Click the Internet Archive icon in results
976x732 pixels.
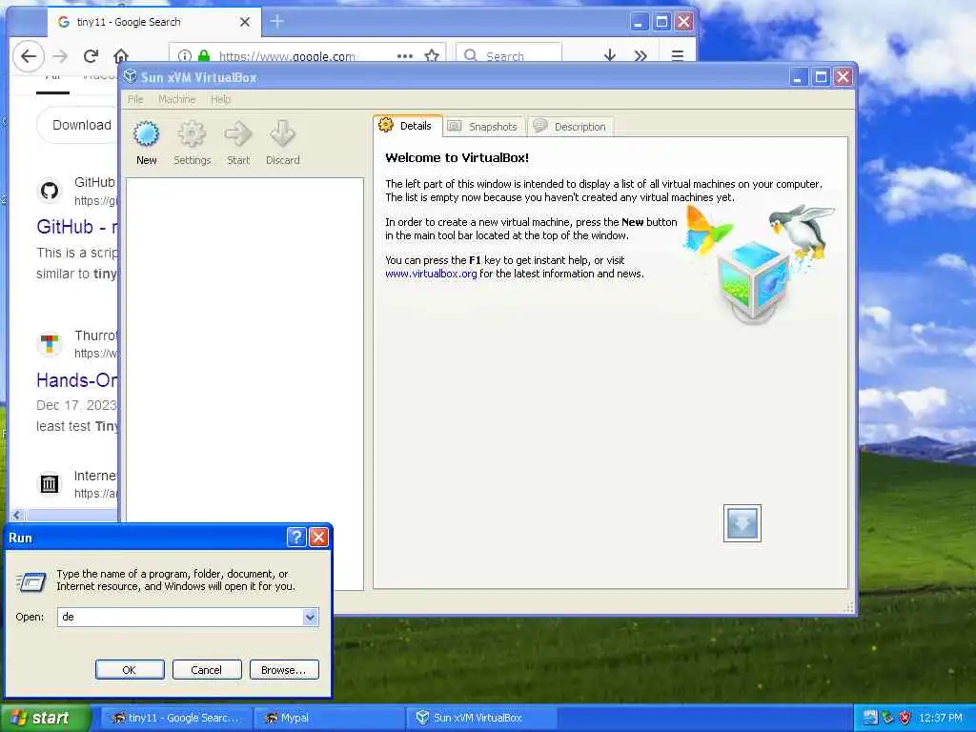50,483
